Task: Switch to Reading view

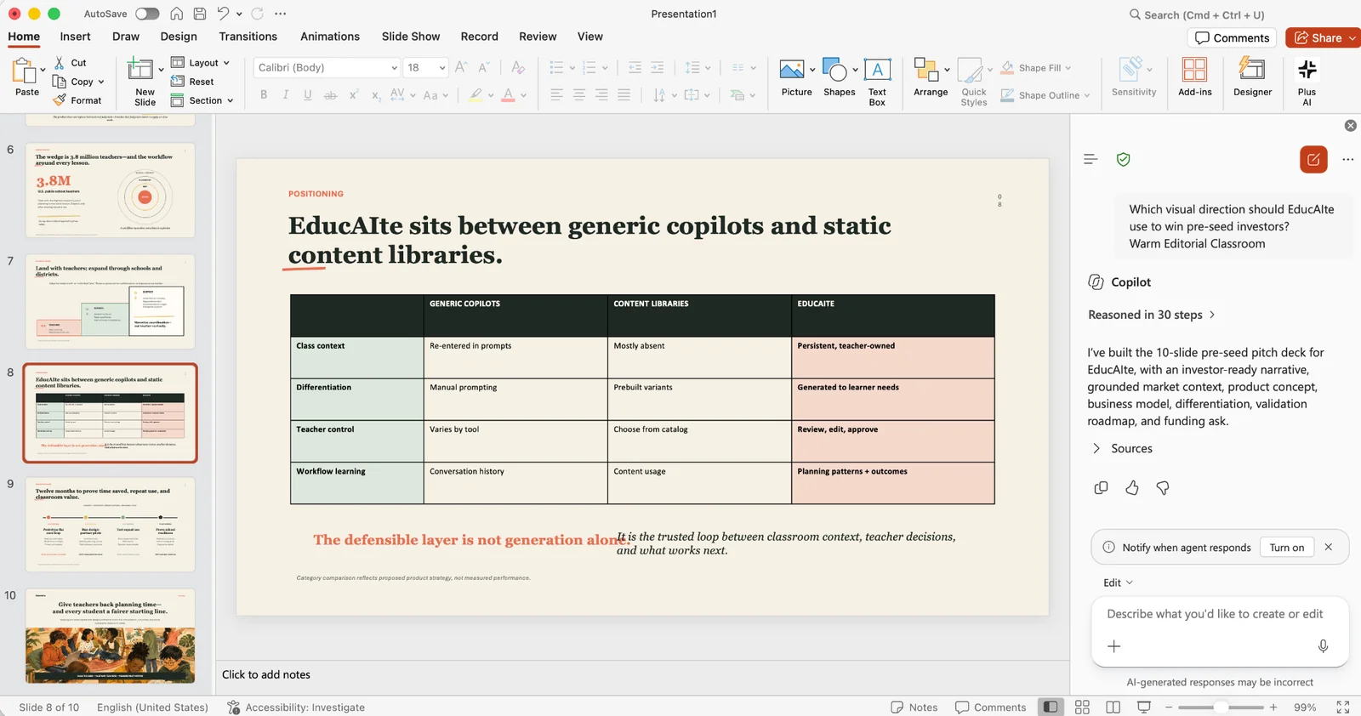Action: point(1113,707)
